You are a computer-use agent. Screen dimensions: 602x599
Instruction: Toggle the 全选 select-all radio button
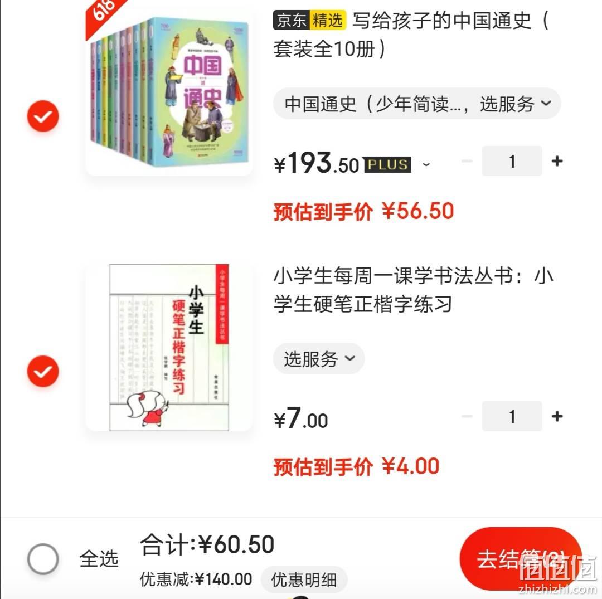coord(43,558)
